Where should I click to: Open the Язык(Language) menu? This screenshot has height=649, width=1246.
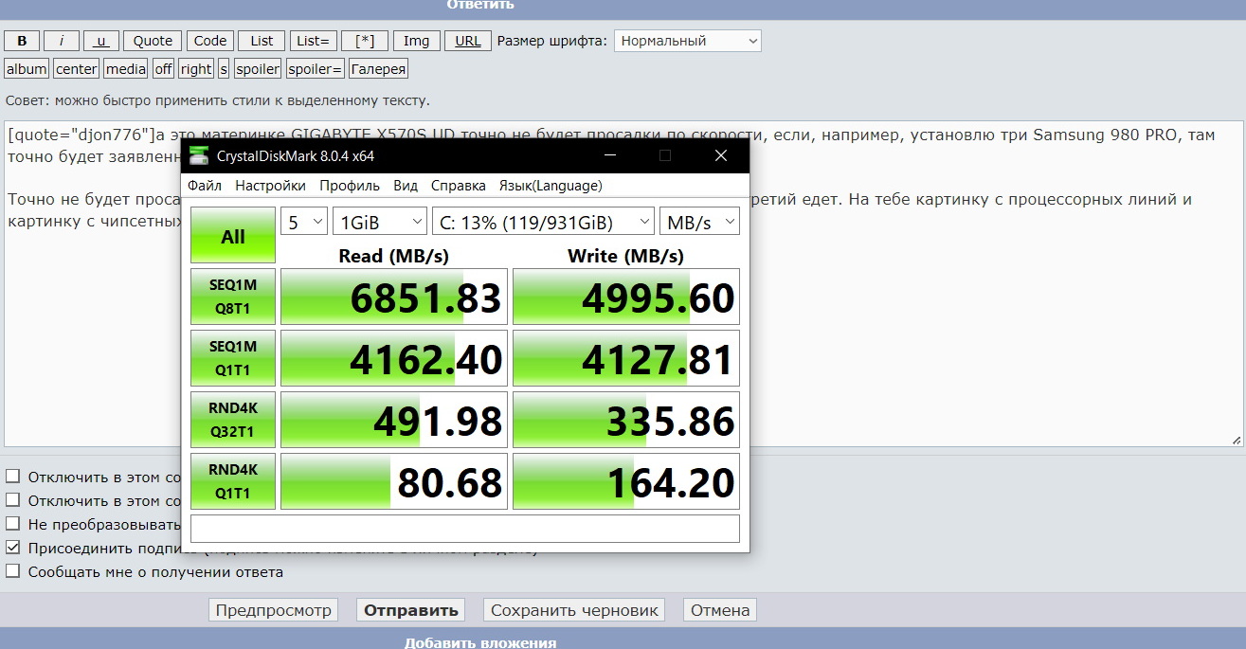[551, 186]
